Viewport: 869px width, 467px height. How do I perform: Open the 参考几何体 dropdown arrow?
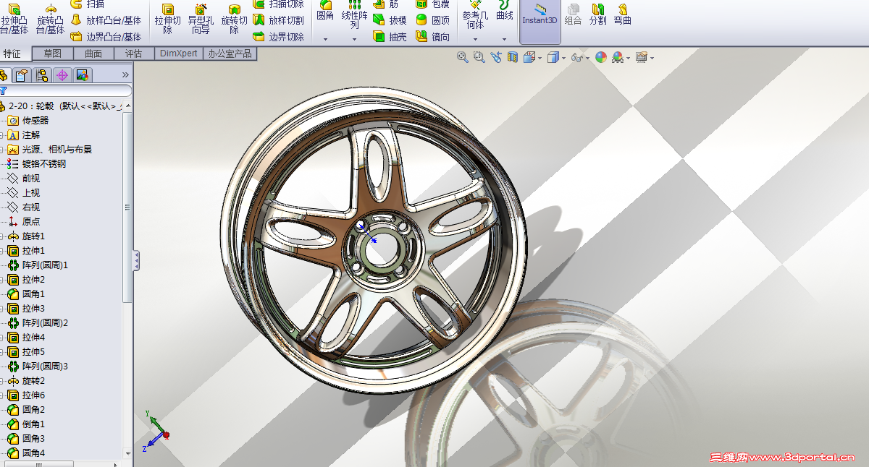point(475,38)
